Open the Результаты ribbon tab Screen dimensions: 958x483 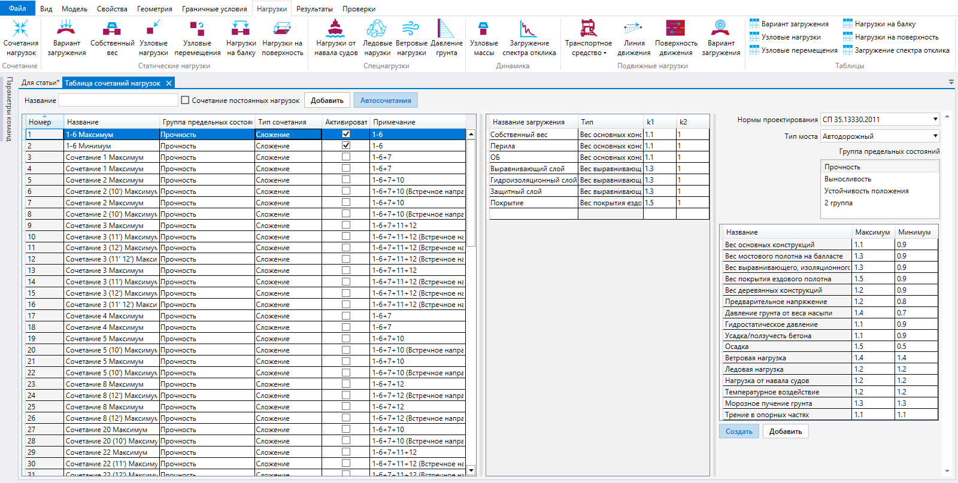click(x=314, y=9)
